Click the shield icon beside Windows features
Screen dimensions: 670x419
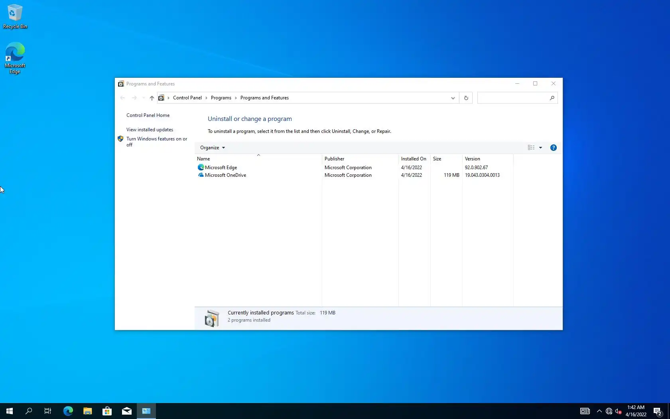pyautogui.click(x=120, y=139)
